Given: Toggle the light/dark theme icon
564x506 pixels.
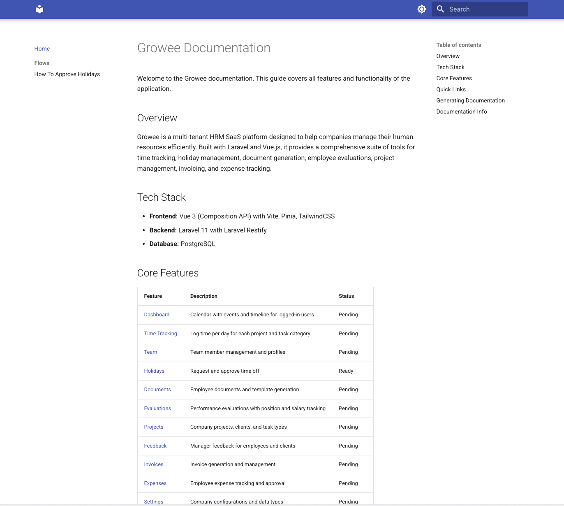Looking at the screenshot, I should (422, 9).
